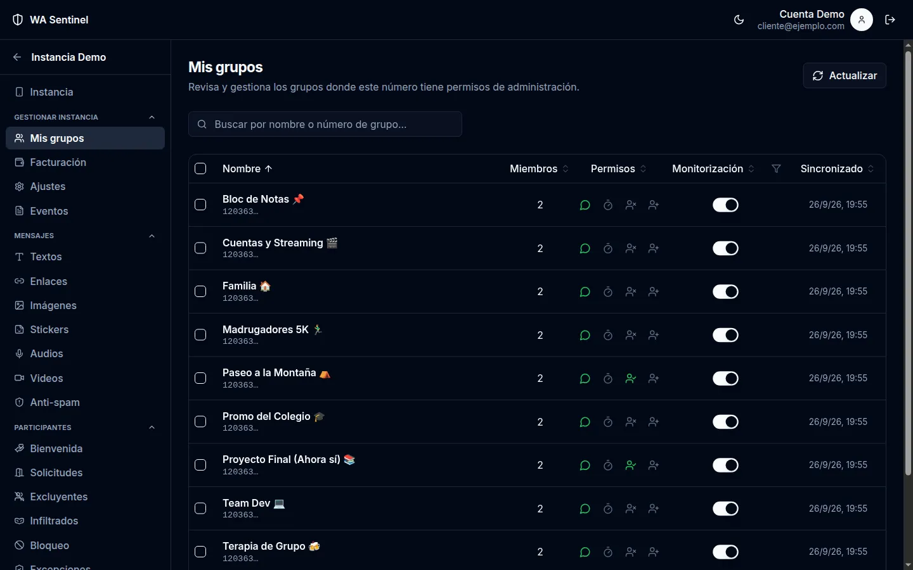913x570 pixels.
Task: Tick the Team Dev row checkbox
Action: pos(200,509)
